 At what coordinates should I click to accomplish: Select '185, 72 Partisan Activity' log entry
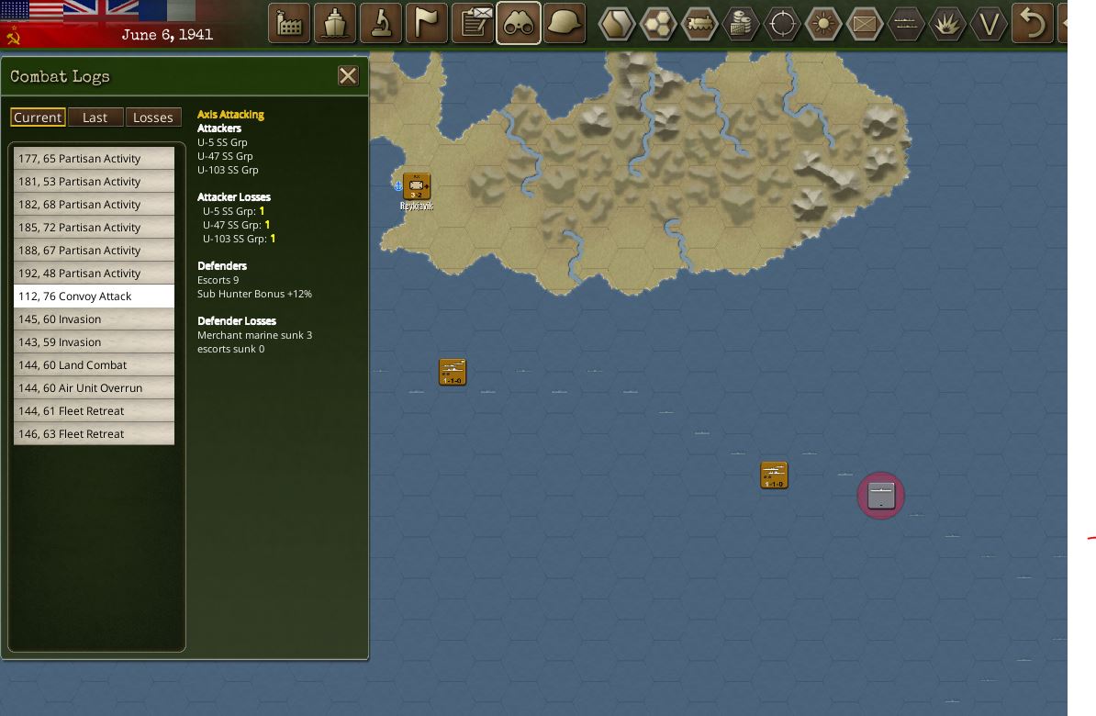pyautogui.click(x=94, y=228)
